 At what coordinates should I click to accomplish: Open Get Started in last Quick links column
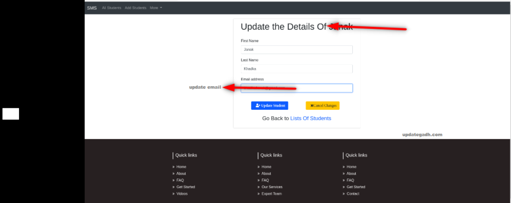[356, 187]
